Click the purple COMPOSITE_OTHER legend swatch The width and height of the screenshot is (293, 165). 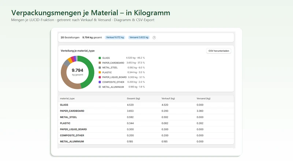[100, 82]
